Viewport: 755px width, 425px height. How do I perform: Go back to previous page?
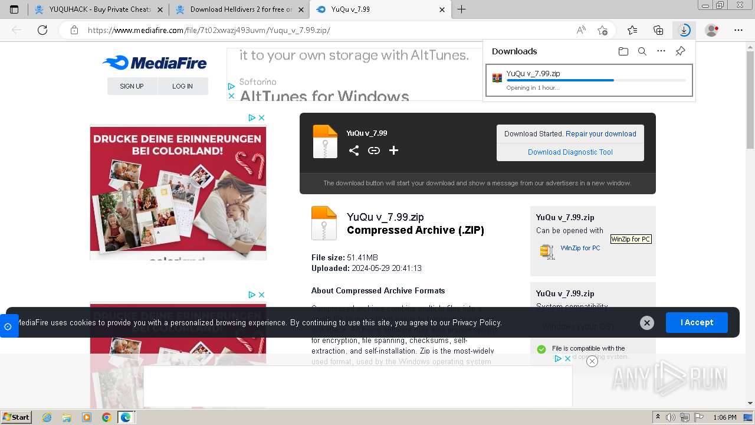(17, 30)
